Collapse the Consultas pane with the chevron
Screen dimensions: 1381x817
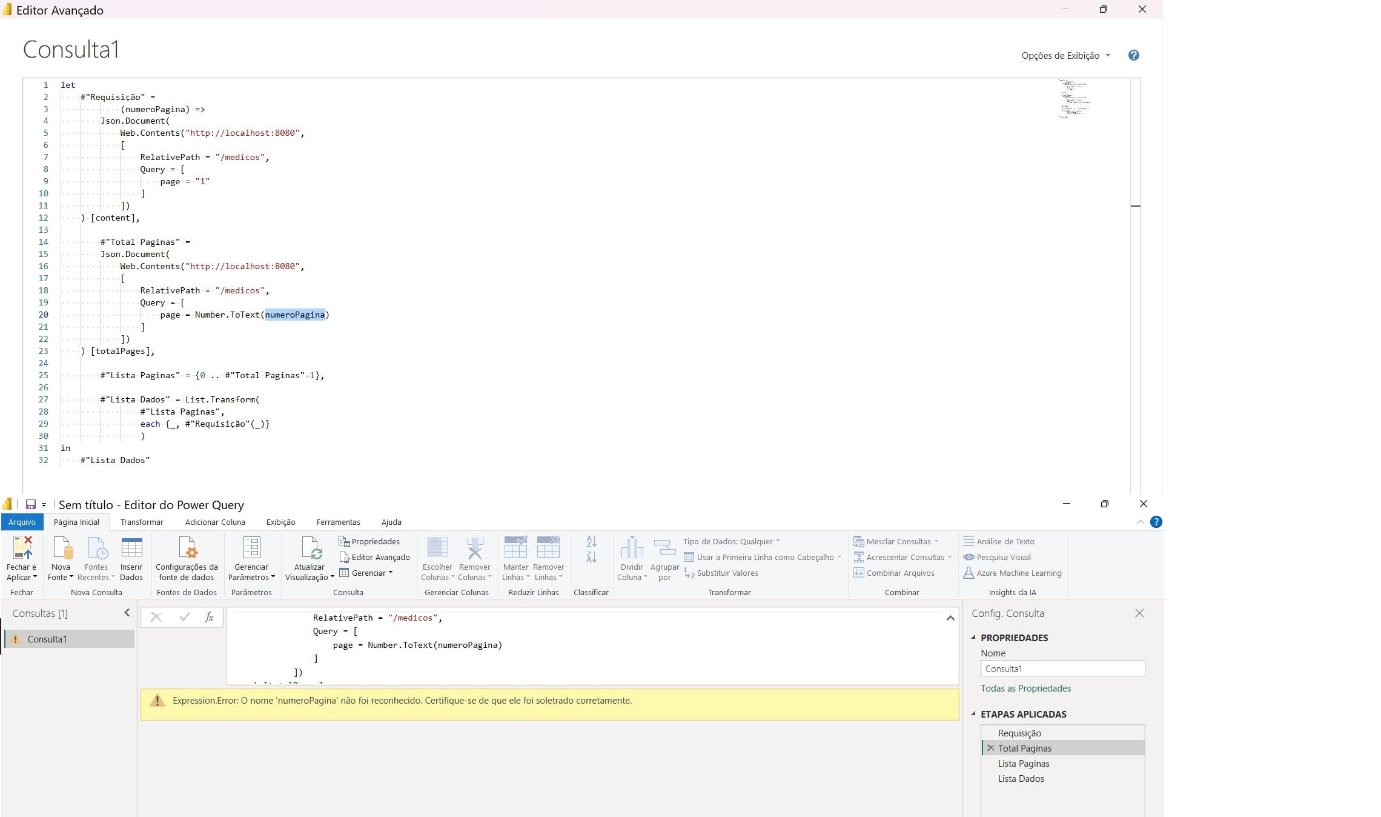(127, 613)
